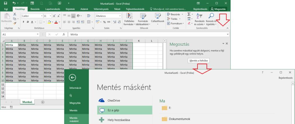This screenshot has width=295, height=124.
Task: Switch to the Beszúrás ribbon tab
Action: [35, 9]
